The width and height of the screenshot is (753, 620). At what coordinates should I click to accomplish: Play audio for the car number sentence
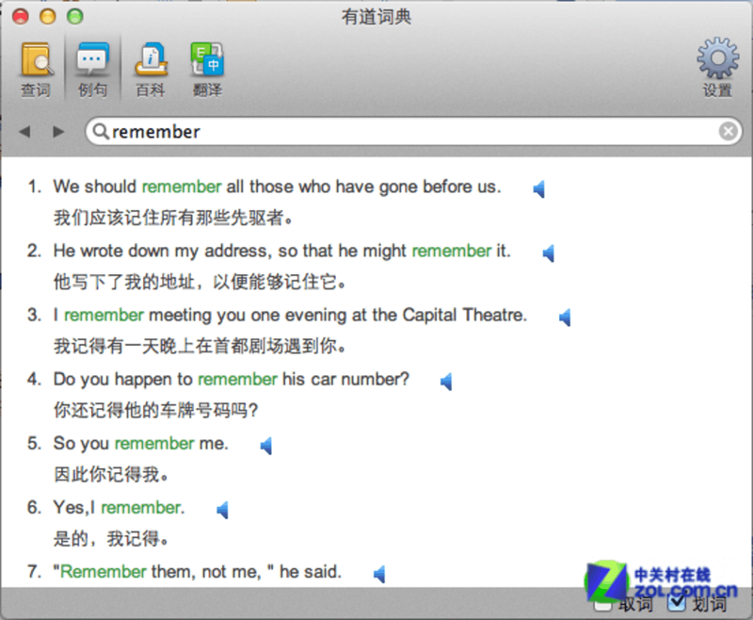coord(446,382)
